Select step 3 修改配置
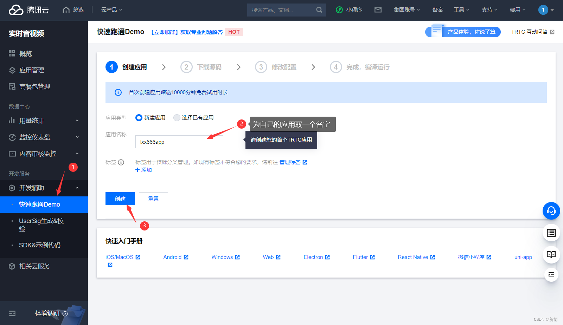This screenshot has width=563, height=325. pos(276,67)
